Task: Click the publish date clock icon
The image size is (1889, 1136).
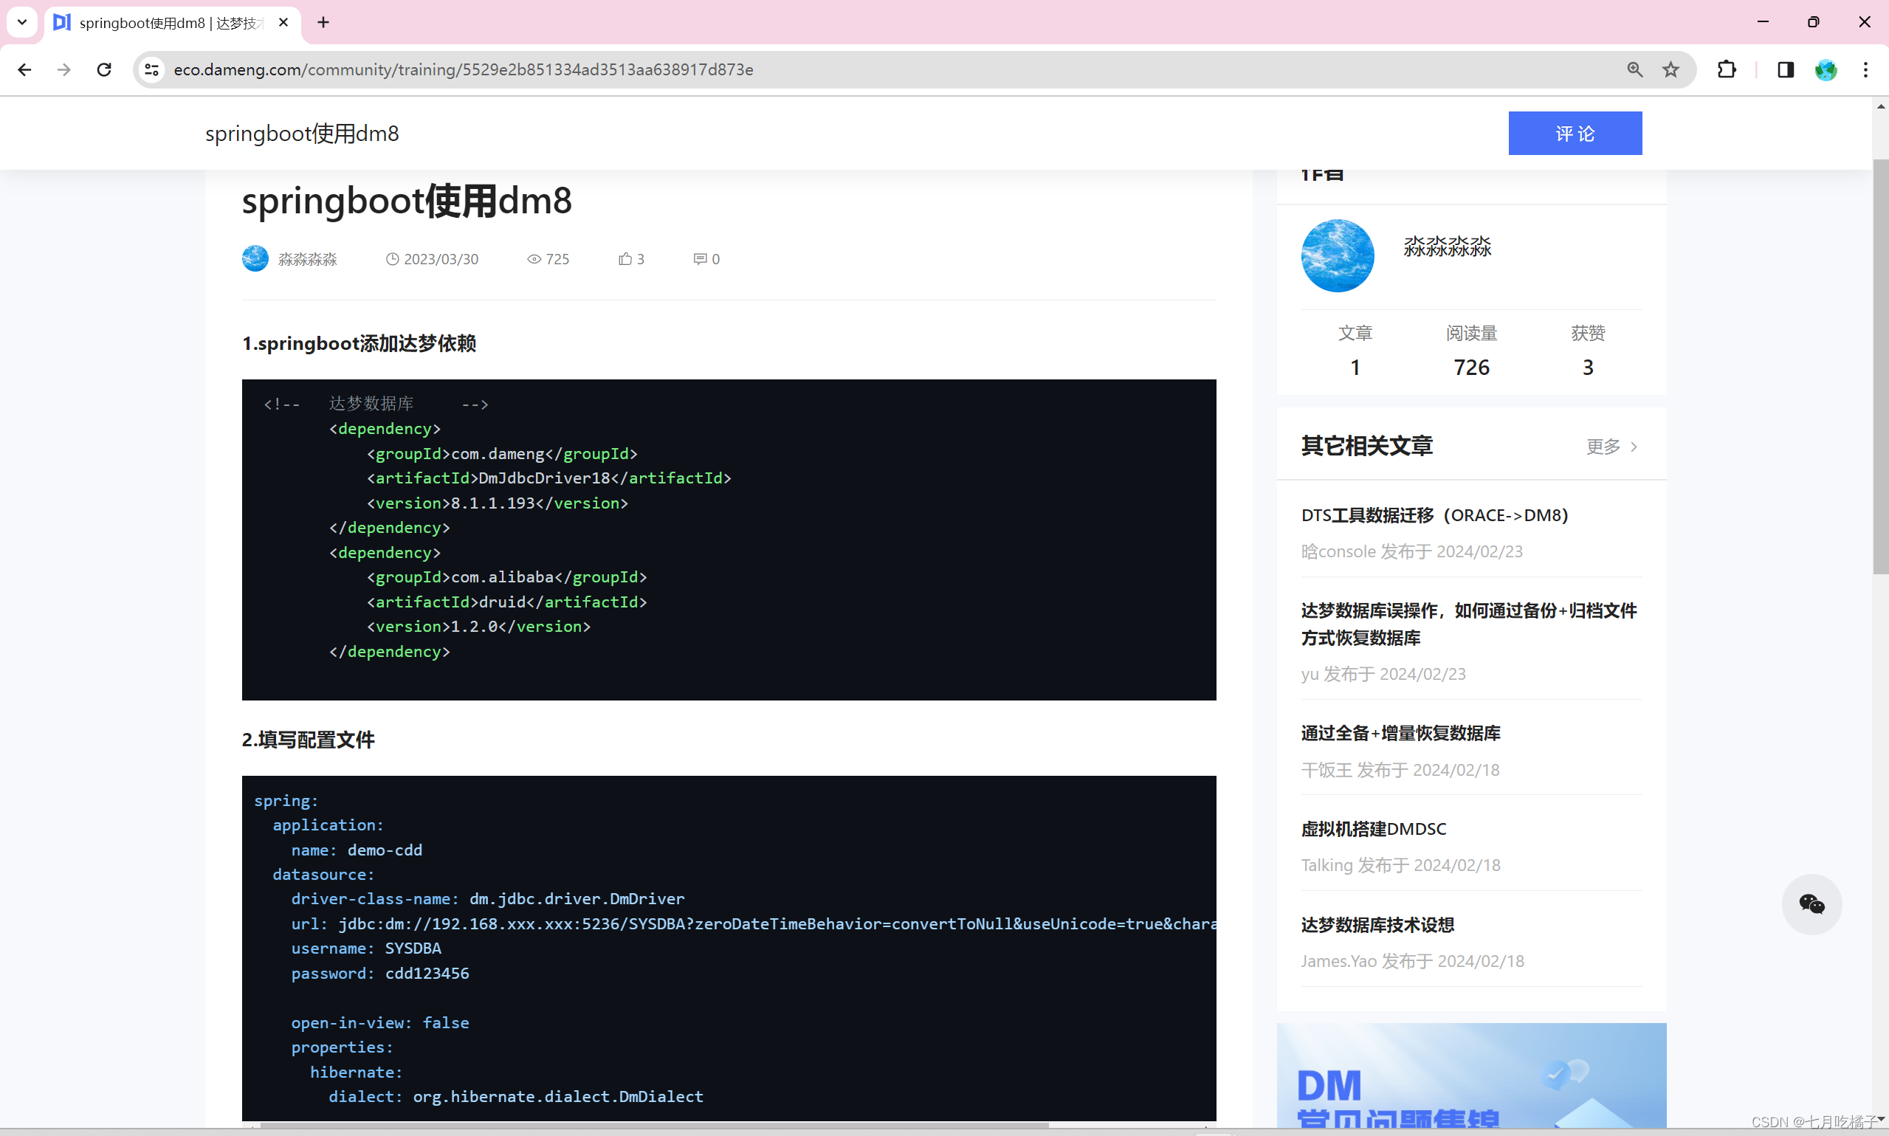Action: [x=392, y=260]
